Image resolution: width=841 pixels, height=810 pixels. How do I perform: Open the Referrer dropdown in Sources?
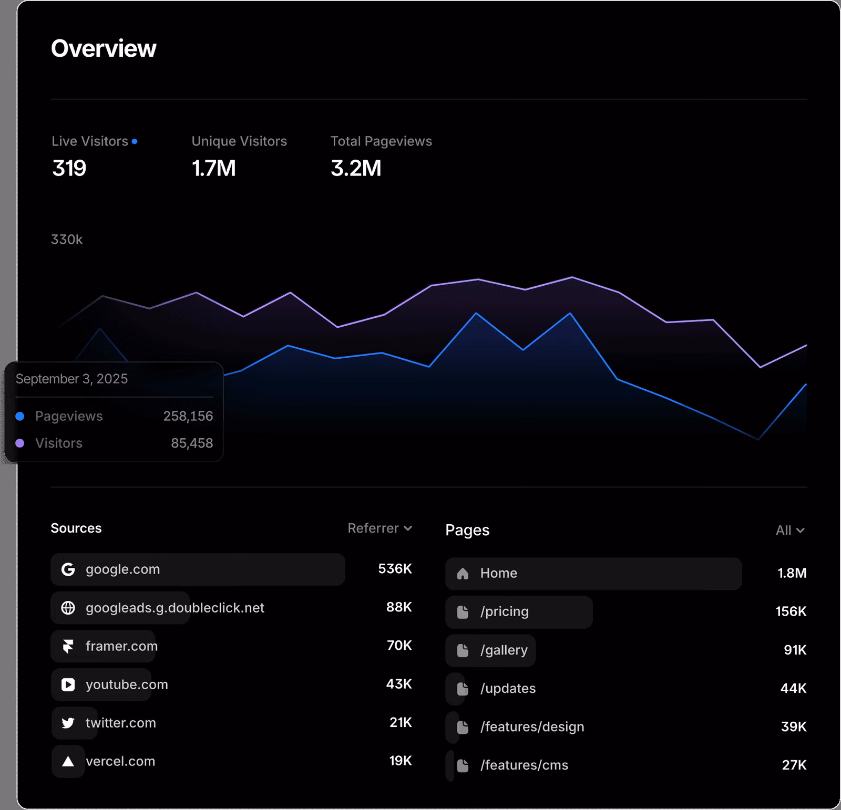click(380, 528)
